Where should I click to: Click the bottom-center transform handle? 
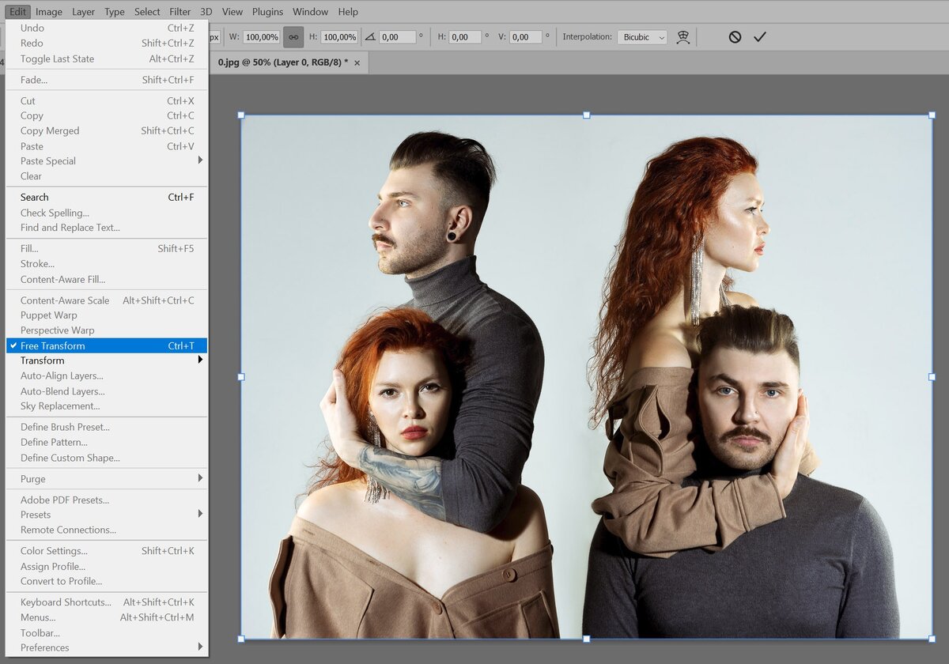point(586,638)
